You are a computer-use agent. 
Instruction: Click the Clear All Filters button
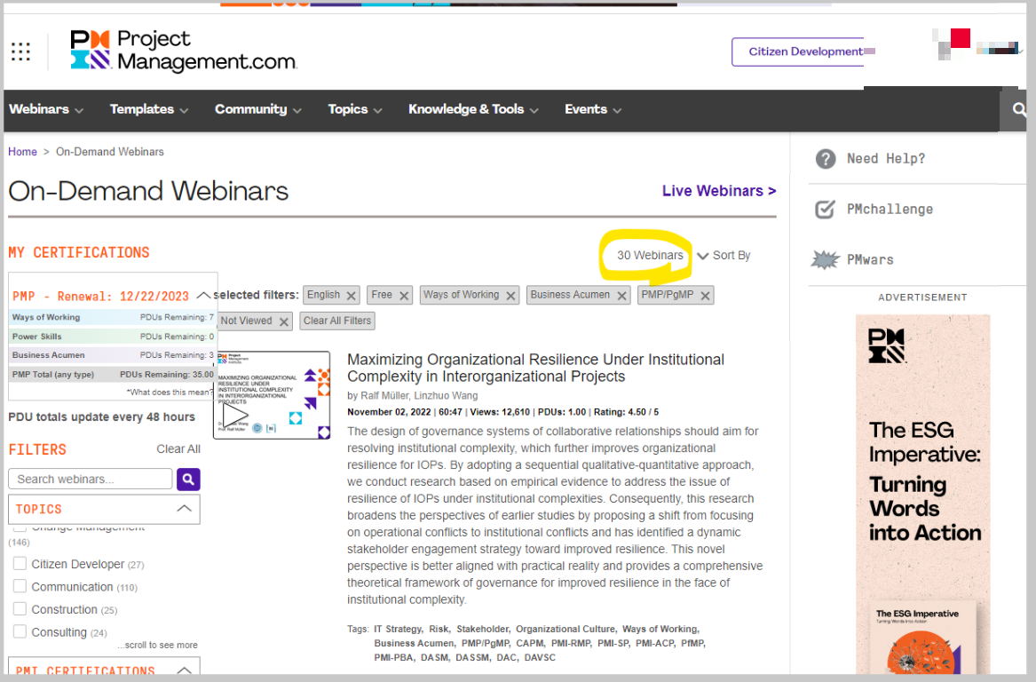click(x=337, y=321)
